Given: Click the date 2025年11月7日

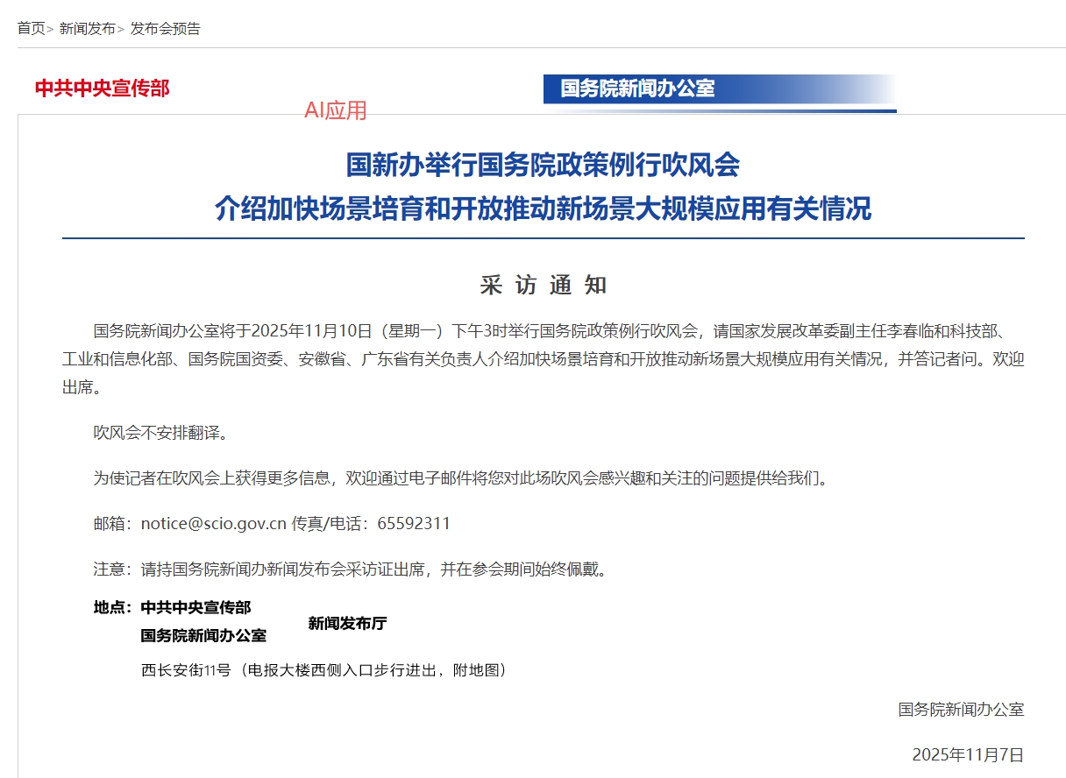Looking at the screenshot, I should pyautogui.click(x=968, y=754).
